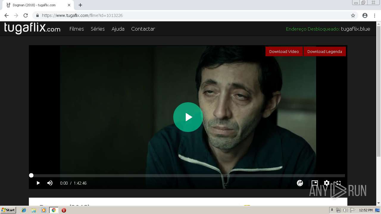This screenshot has width=381, height=214.
Task: Click the video progress bar track
Action: point(188,175)
